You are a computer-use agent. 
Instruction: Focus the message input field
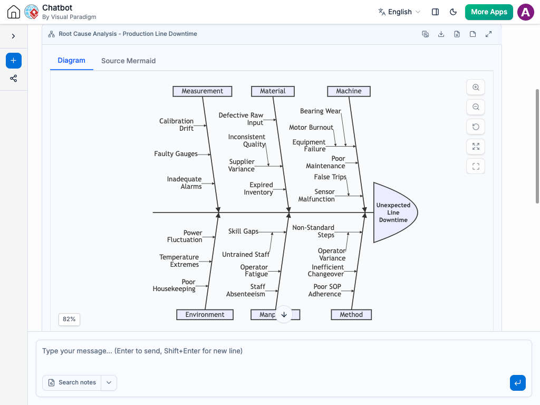tap(284, 355)
